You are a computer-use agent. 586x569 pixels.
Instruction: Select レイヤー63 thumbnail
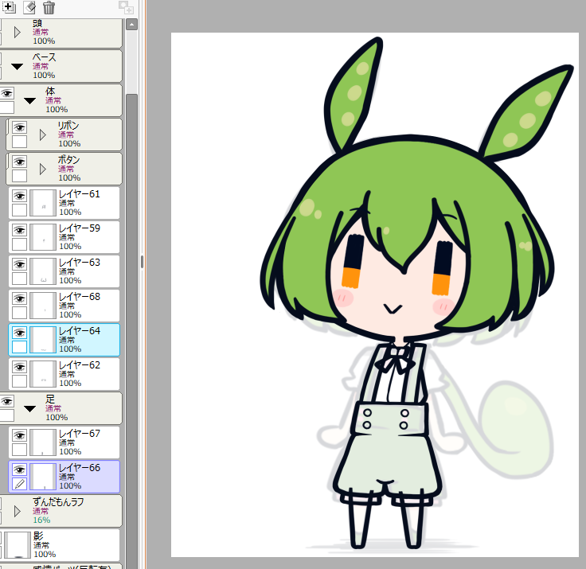pyautogui.click(x=43, y=271)
